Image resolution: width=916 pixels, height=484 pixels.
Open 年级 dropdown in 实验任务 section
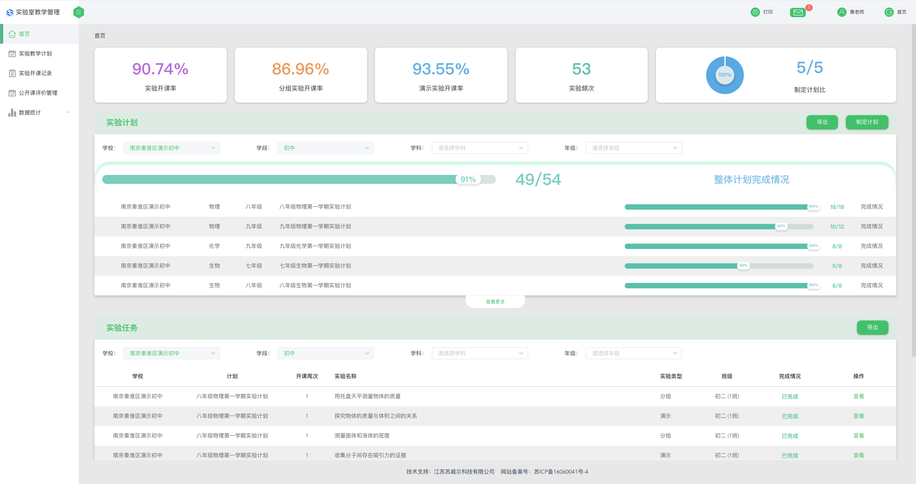[633, 353]
